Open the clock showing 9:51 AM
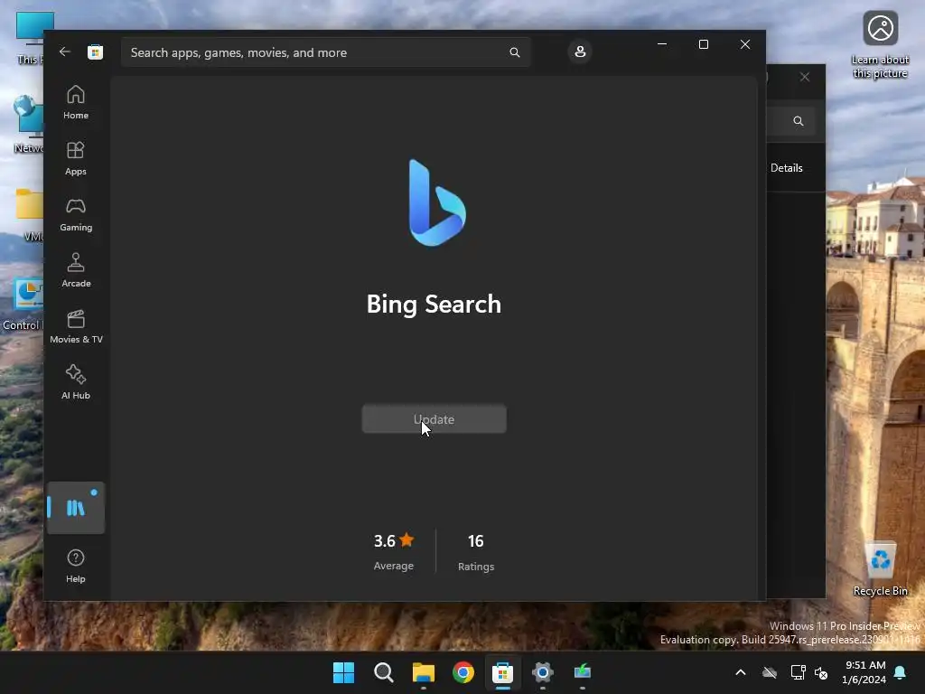925x694 pixels. tap(864, 672)
